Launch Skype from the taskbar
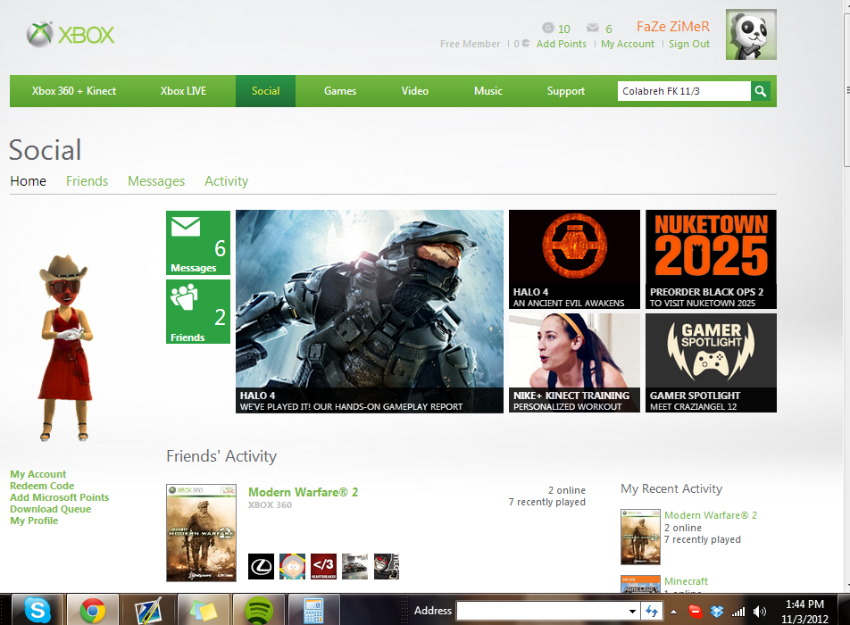Screen dimensions: 850x625 click(37, 610)
